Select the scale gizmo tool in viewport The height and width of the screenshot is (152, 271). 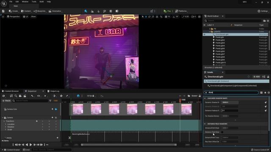coord(153,17)
